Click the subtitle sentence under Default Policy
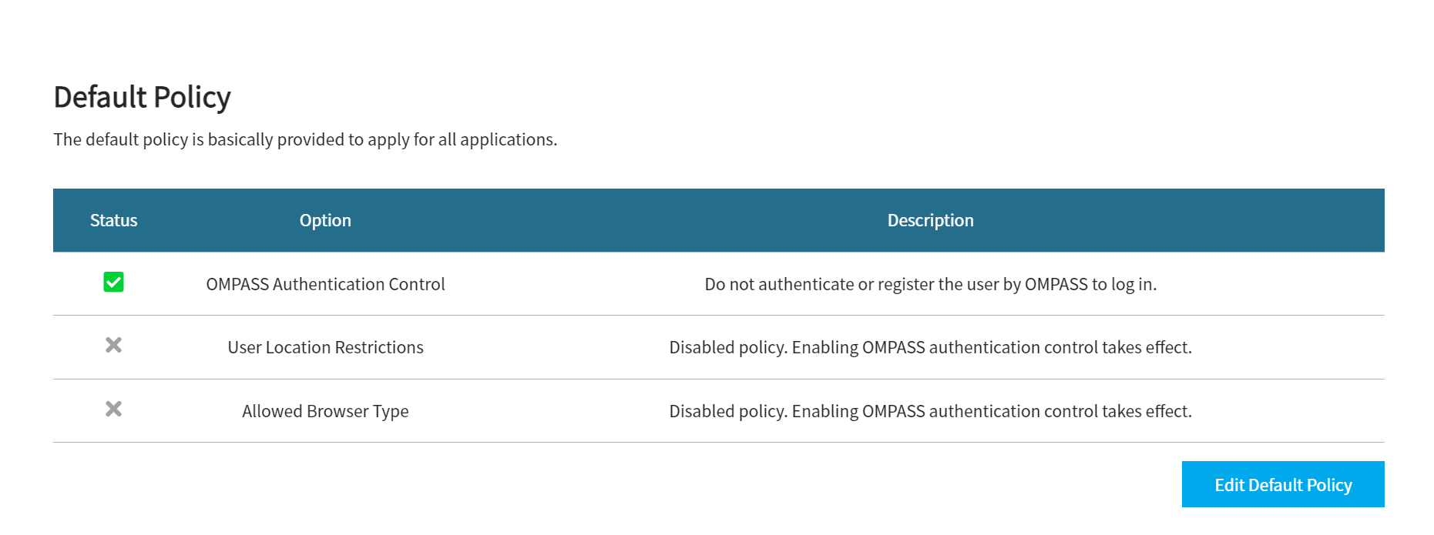Viewport: 1434px width, 535px height. 305,139
